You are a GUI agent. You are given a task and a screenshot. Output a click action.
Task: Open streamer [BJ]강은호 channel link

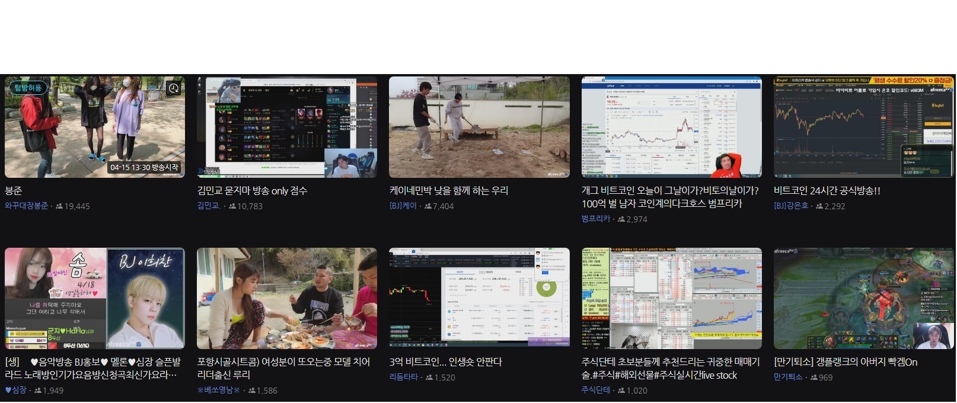[x=791, y=206]
